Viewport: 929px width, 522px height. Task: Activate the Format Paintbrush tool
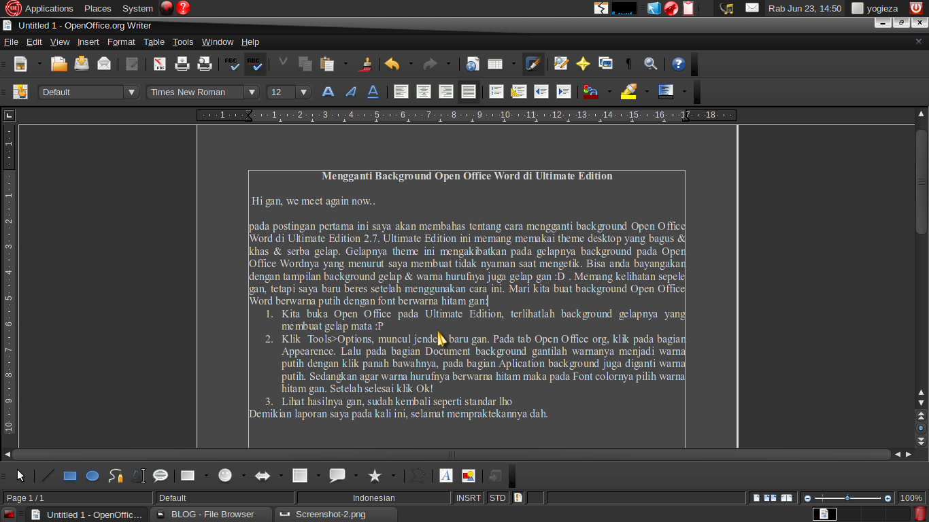coord(367,64)
